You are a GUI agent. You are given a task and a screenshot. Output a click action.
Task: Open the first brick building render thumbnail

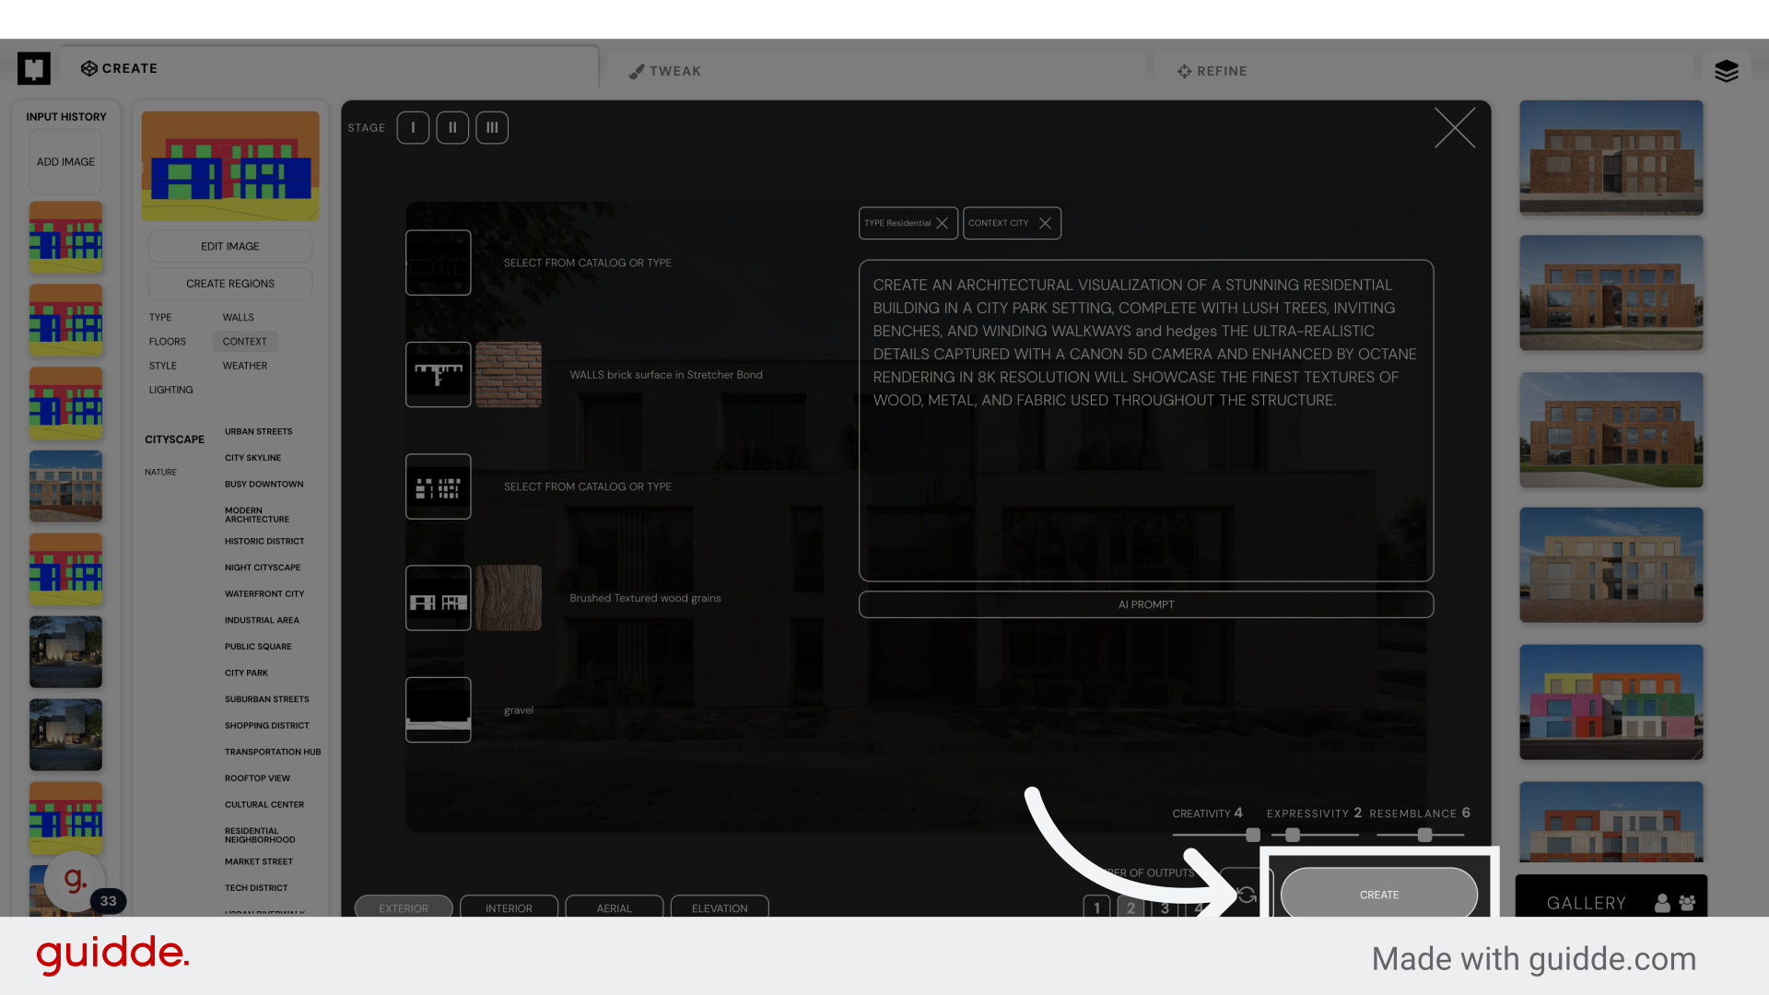pyautogui.click(x=1611, y=158)
